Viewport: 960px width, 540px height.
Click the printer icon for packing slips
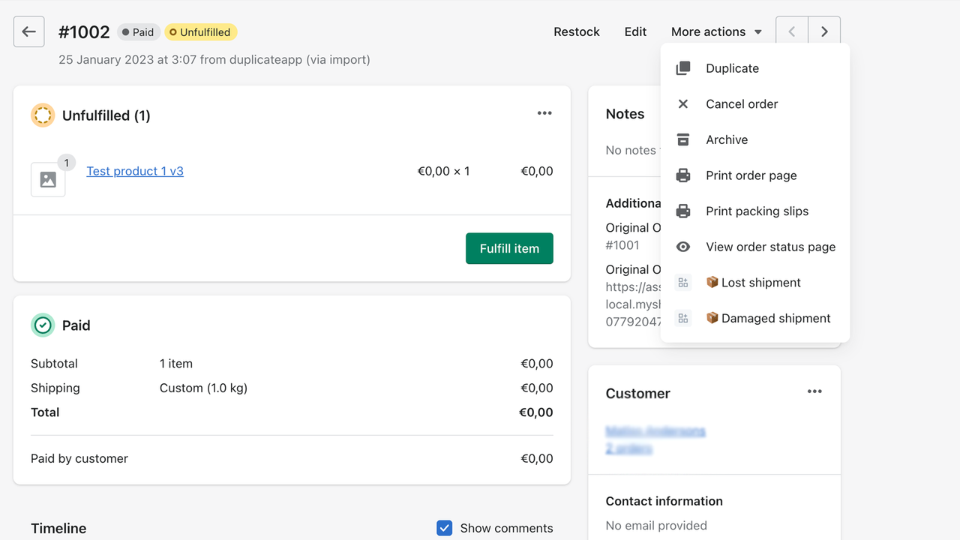click(683, 211)
